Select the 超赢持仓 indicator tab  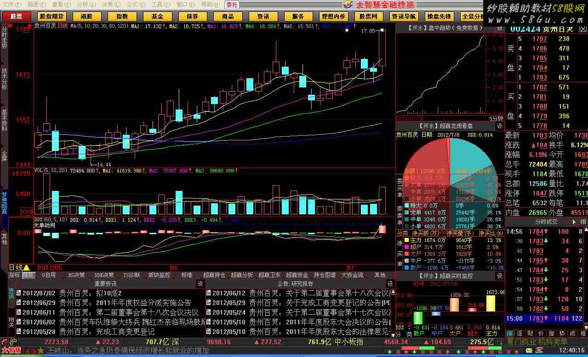click(214, 275)
